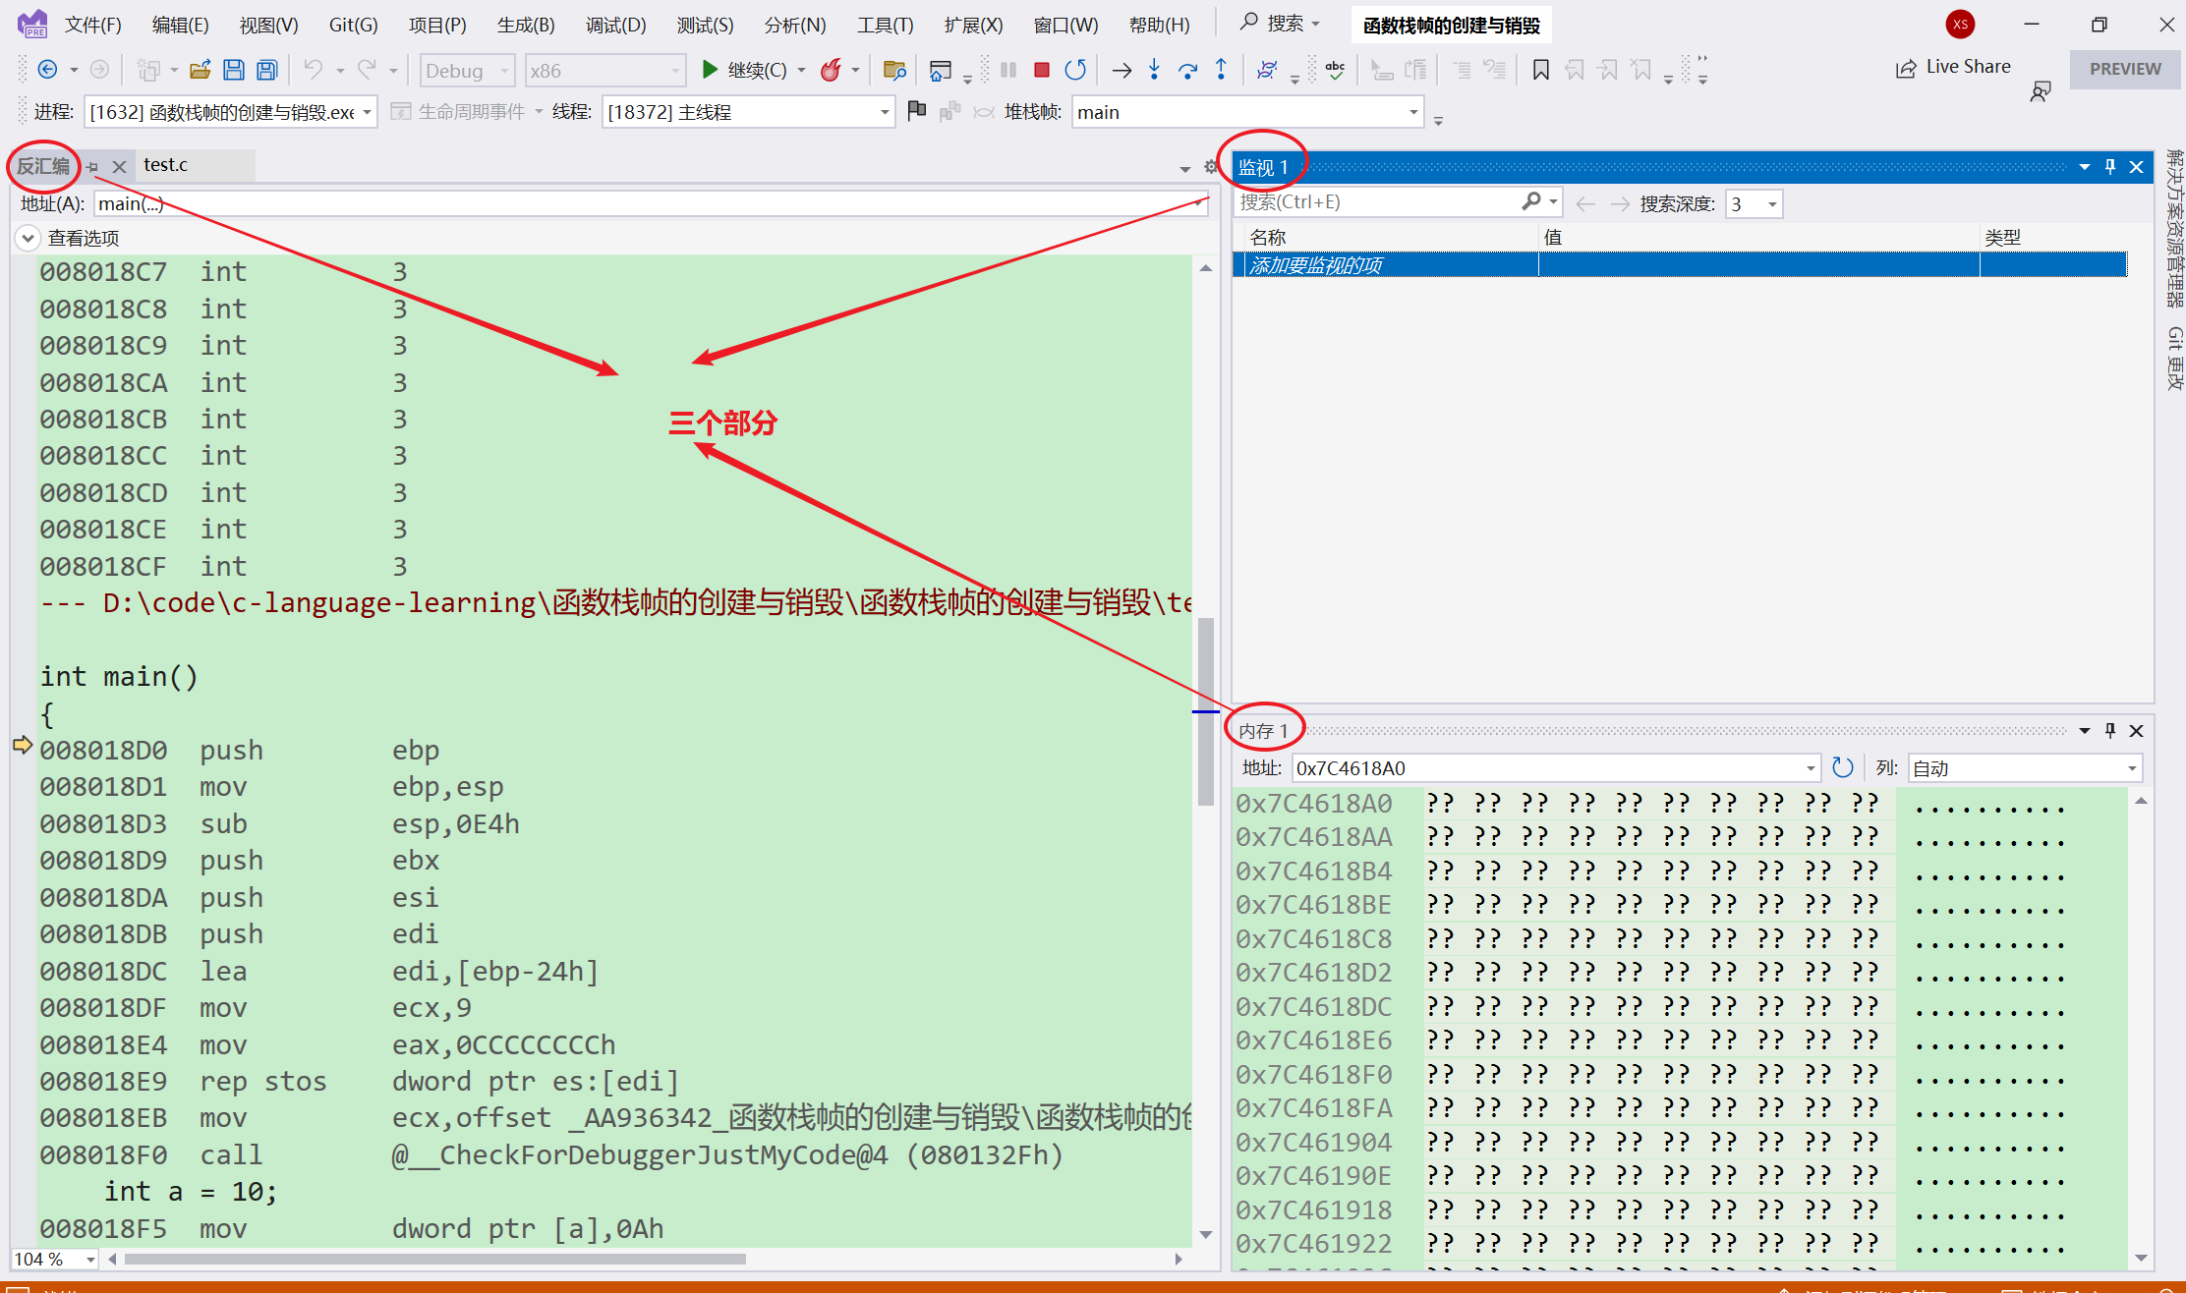This screenshot has height=1293, width=2186.
Task: Open the Git(G) menu
Action: tap(353, 26)
